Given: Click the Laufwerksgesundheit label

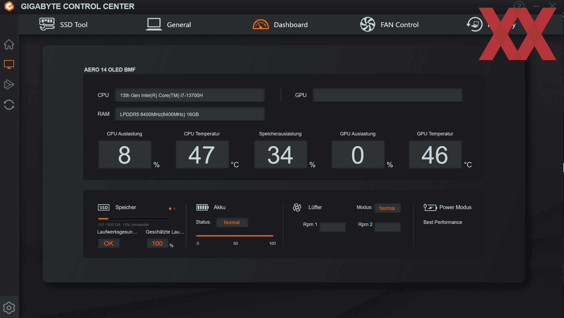Looking at the screenshot, I should (x=117, y=232).
